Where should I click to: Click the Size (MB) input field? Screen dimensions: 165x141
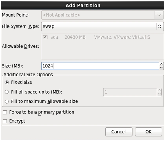click(x=100, y=66)
